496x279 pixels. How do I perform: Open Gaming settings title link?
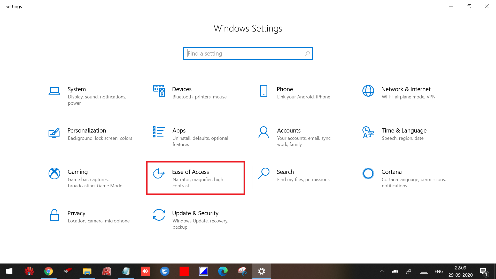tap(78, 172)
